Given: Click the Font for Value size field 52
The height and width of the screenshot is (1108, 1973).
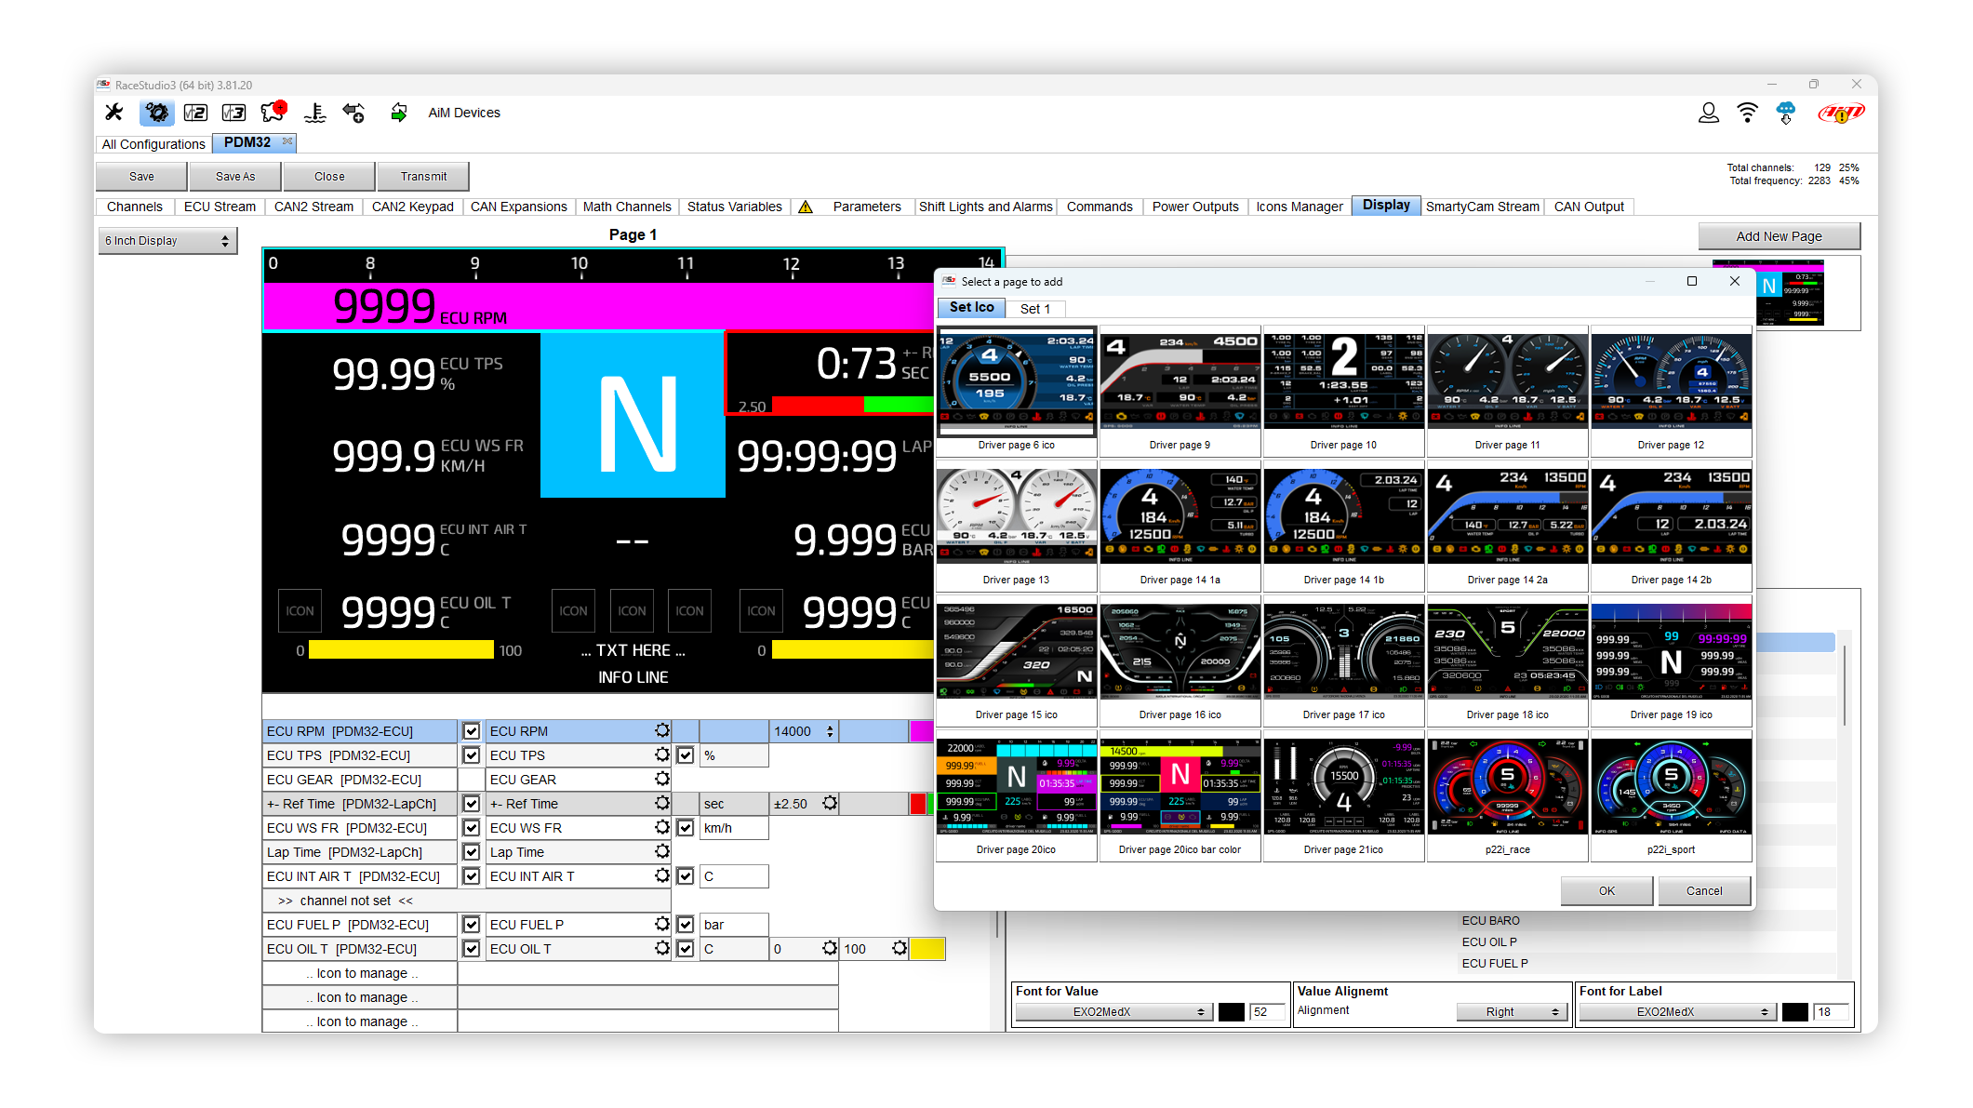Looking at the screenshot, I should [x=1269, y=1012].
